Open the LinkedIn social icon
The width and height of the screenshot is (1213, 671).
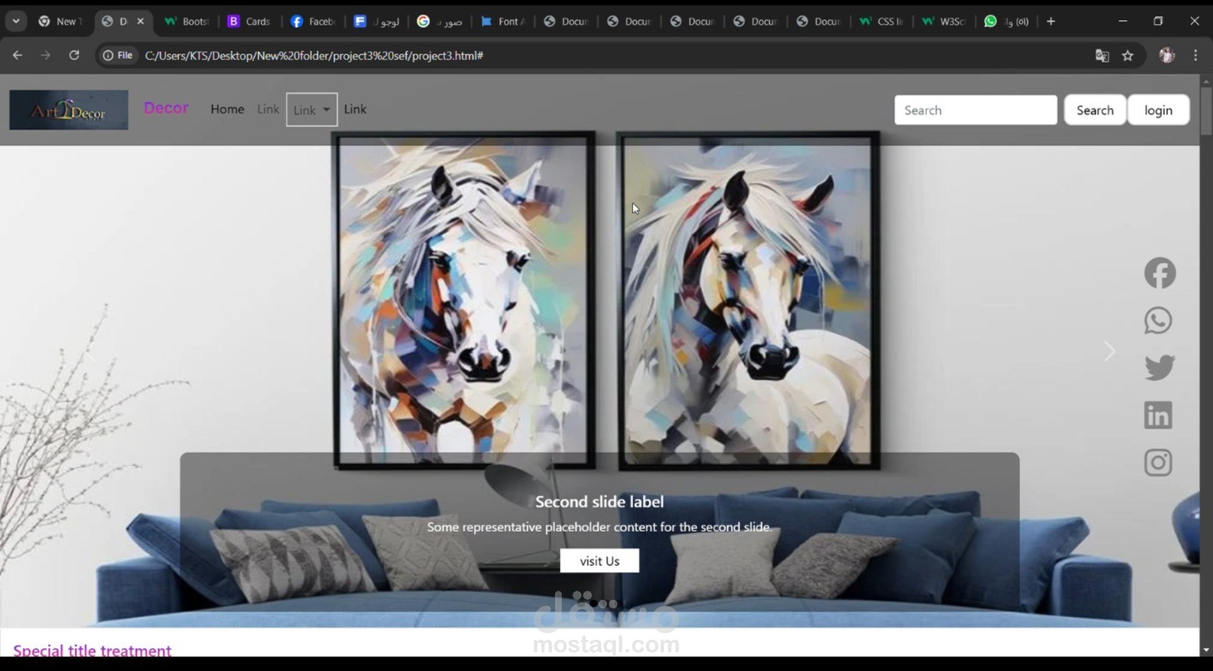[x=1158, y=415]
